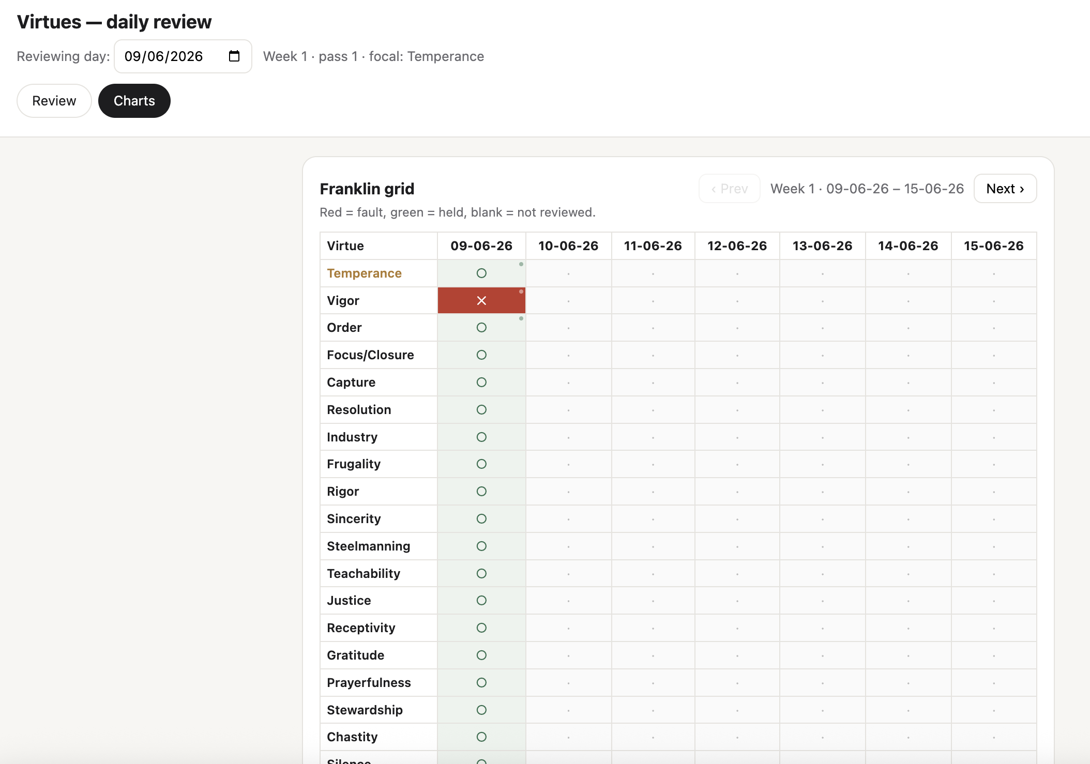Screen dimensions: 1090x764
Task: Click the held circle for Chastity
Action: 481,737
